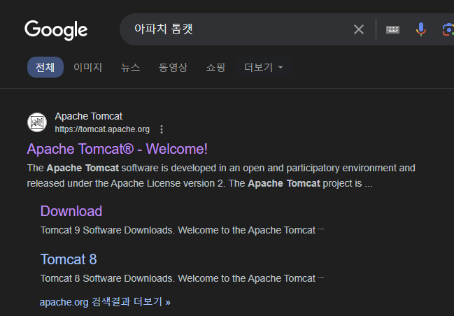Click the Tomcat 9 Software Downloads snippet text
Screen dimensions: 454x316
(x=183, y=230)
